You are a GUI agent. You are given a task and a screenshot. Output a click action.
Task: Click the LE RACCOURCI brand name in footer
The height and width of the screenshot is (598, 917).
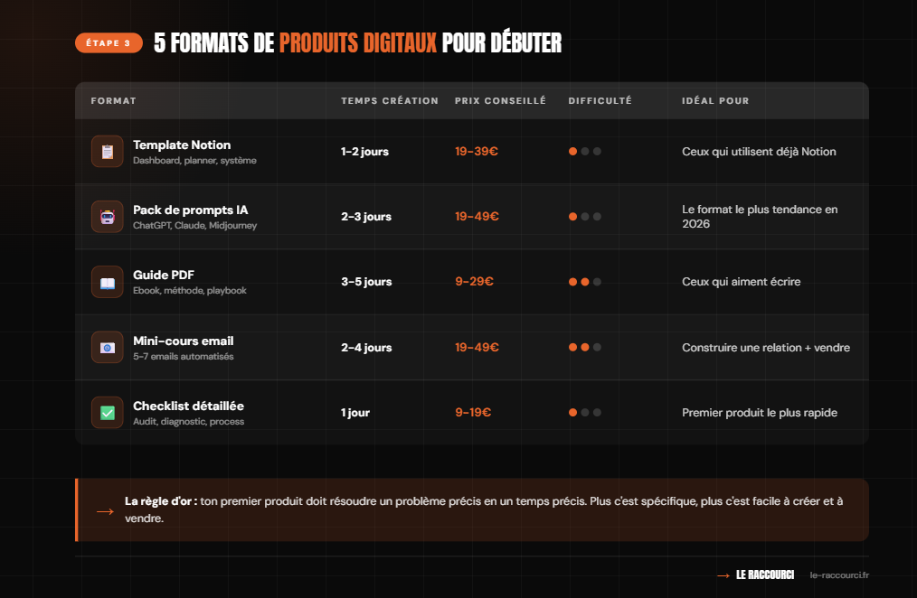(x=765, y=575)
